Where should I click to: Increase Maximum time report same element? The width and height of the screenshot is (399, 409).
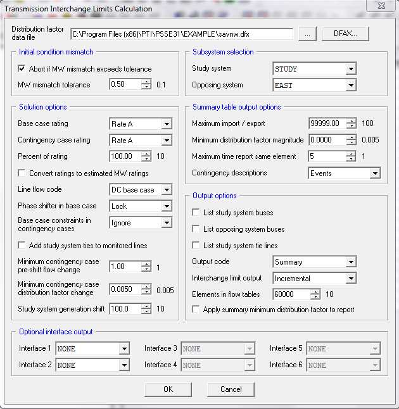coord(350,154)
